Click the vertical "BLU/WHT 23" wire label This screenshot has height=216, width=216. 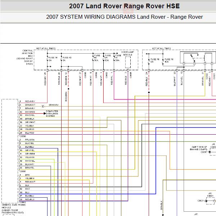(175, 79)
